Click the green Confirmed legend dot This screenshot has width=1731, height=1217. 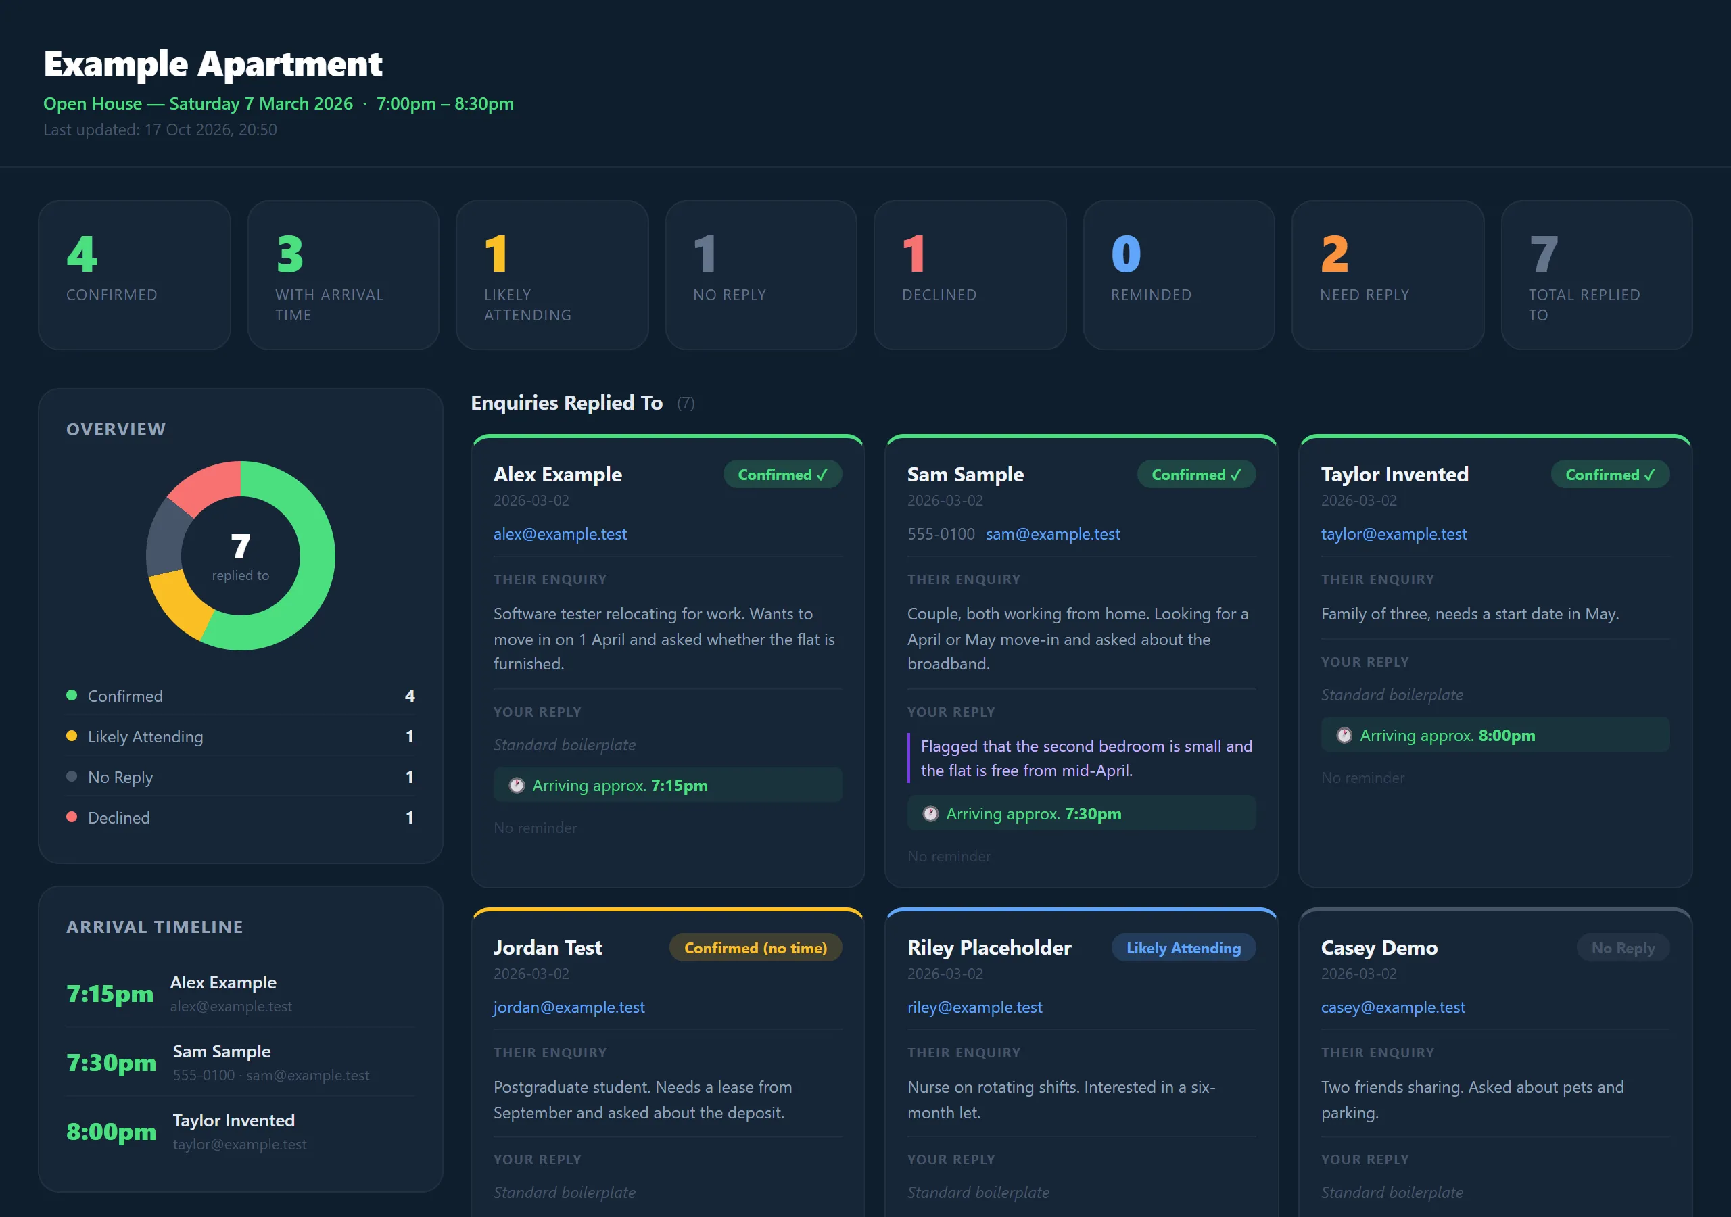pos(72,695)
